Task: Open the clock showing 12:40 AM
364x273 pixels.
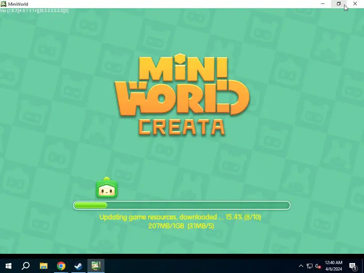Action: click(x=333, y=266)
